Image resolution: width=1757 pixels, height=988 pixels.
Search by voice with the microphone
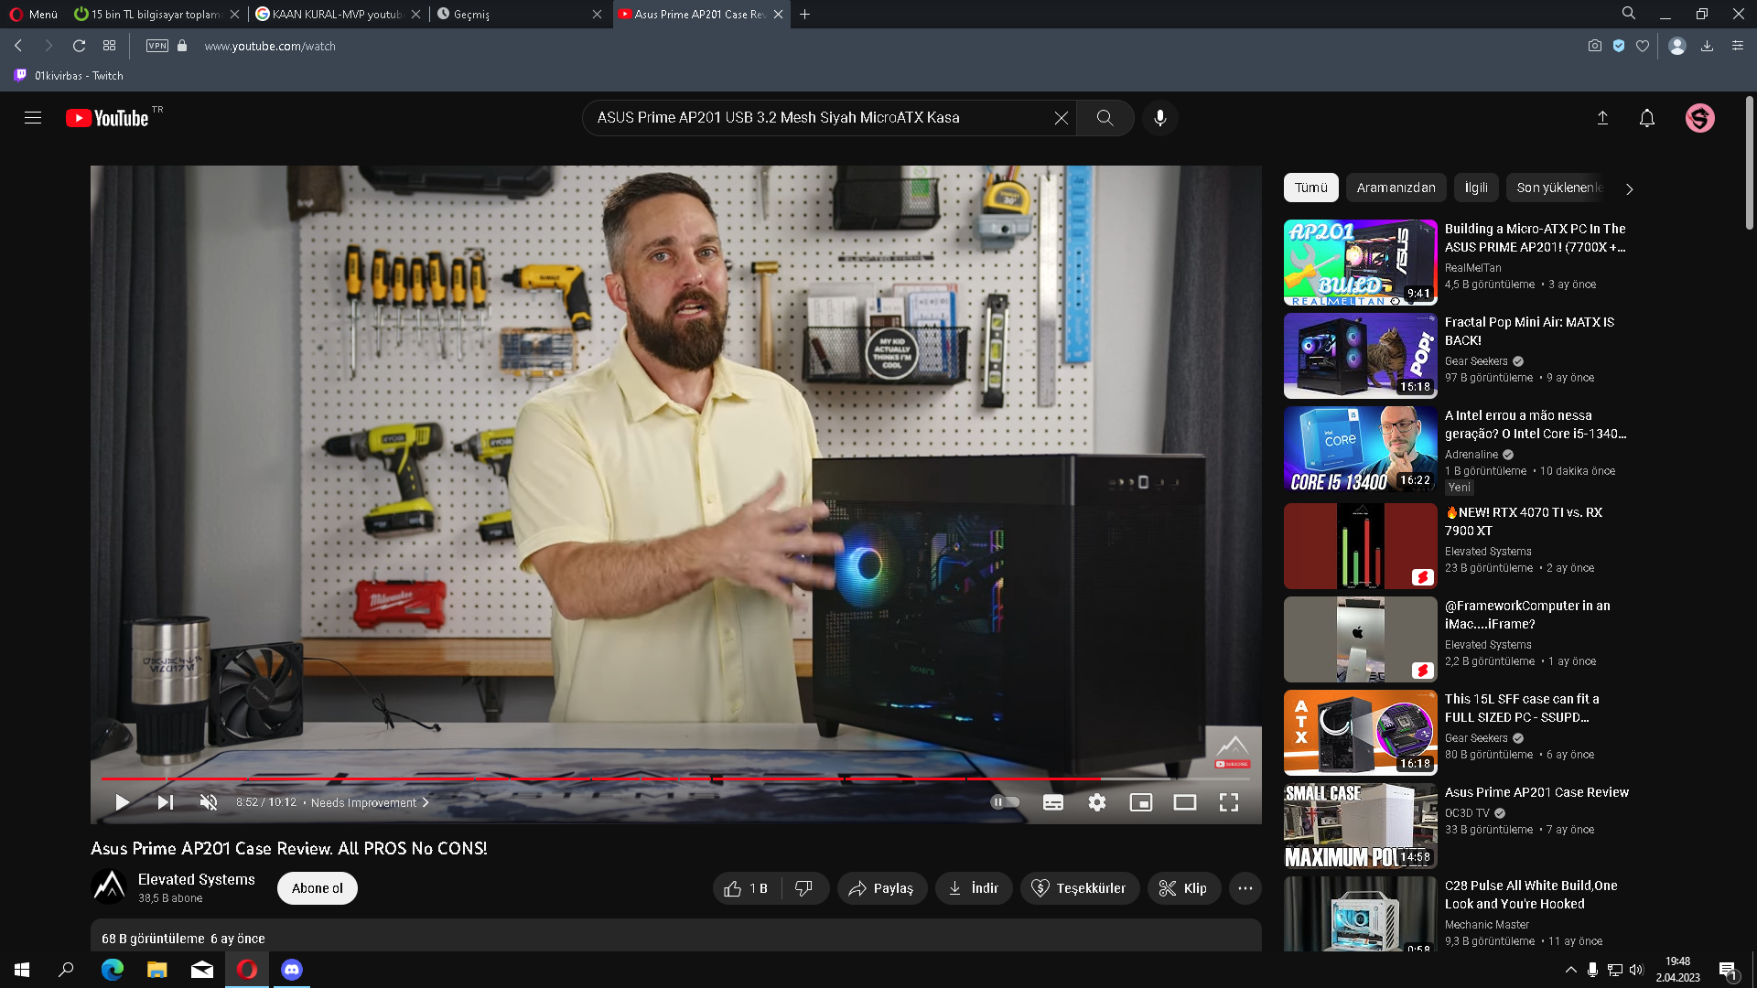(1160, 118)
